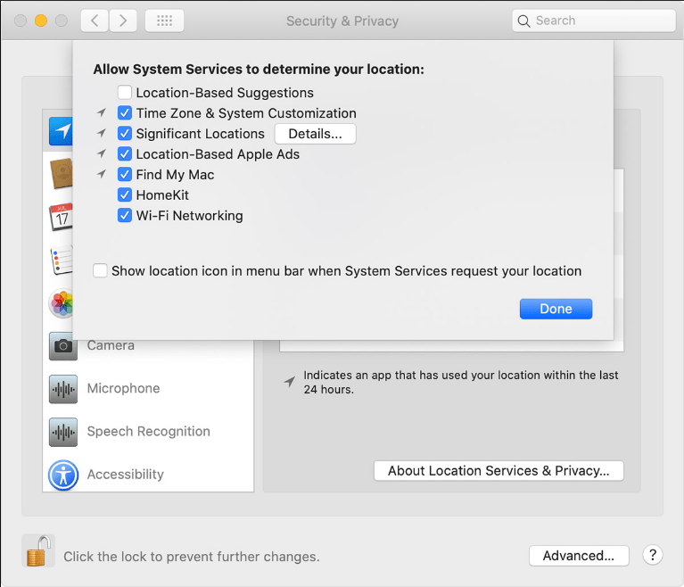Select Camera label in sidebar list
Image resolution: width=684 pixels, height=587 pixels.
point(111,345)
